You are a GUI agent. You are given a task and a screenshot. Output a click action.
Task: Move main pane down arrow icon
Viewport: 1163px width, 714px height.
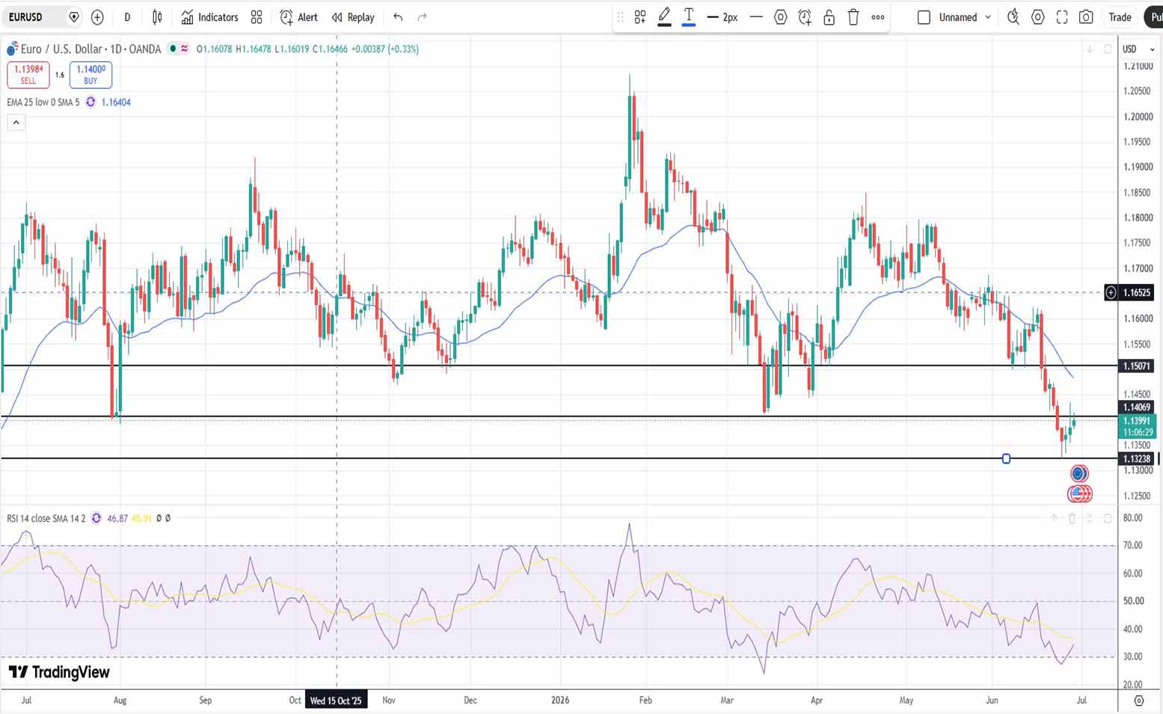point(1090,49)
